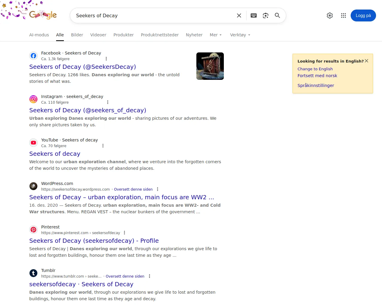Open the Produktnettsteder tab
This screenshot has height=305, width=382.
[x=160, y=35]
